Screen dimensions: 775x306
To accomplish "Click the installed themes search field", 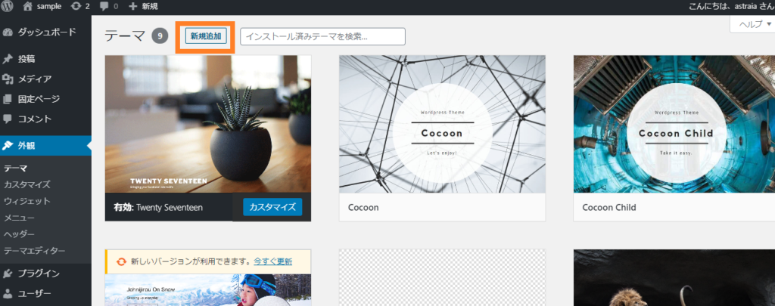I will 322,36.
